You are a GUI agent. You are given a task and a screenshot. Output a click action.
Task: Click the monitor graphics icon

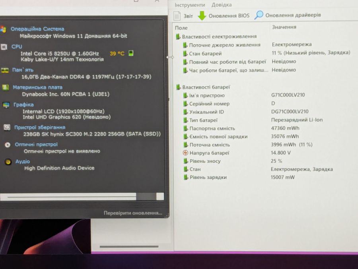click(x=6, y=105)
